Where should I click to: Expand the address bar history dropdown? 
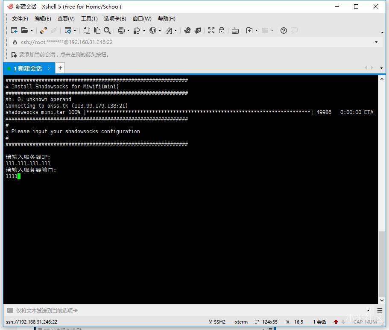pyautogui.click(x=376, y=42)
